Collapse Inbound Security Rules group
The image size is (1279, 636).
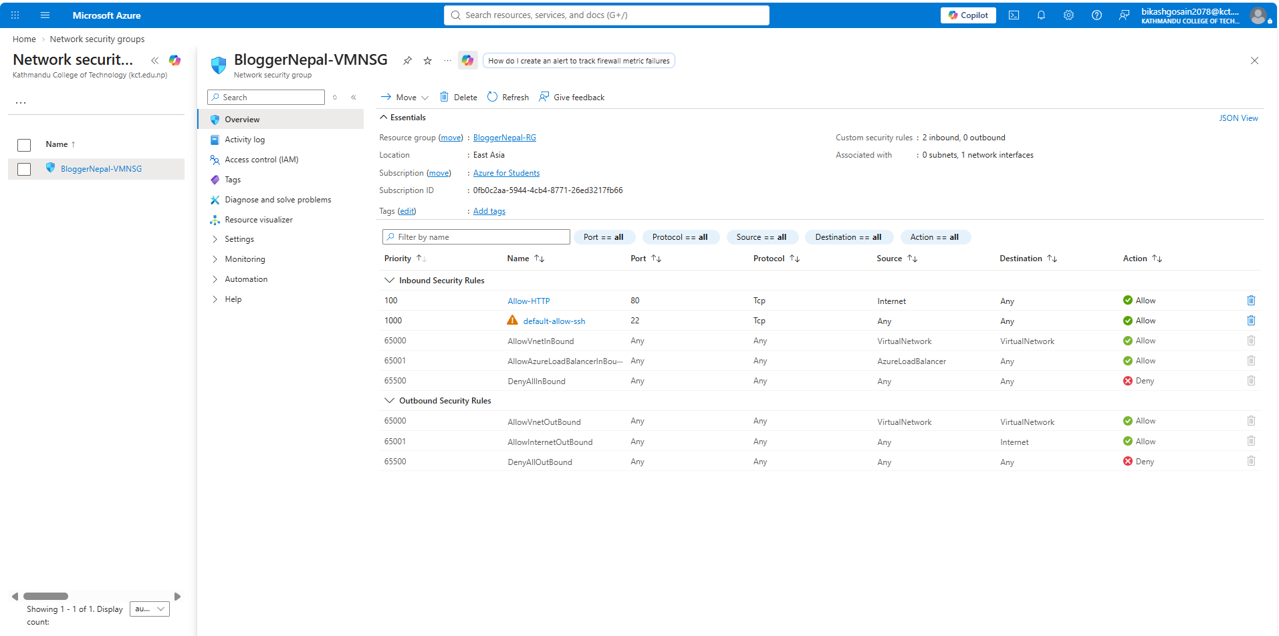point(389,281)
